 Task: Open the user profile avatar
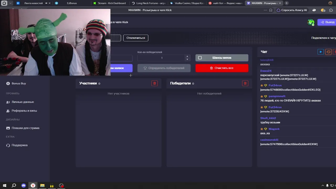311,22
